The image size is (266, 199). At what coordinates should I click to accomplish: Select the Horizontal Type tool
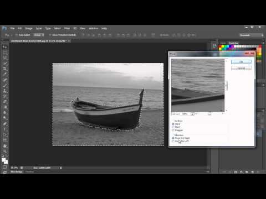(x=5, y=129)
